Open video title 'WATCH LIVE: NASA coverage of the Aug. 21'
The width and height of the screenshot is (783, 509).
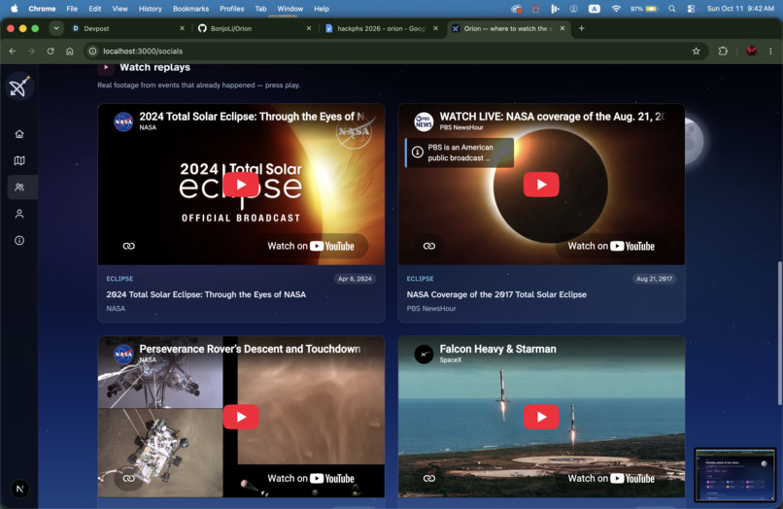click(x=552, y=117)
